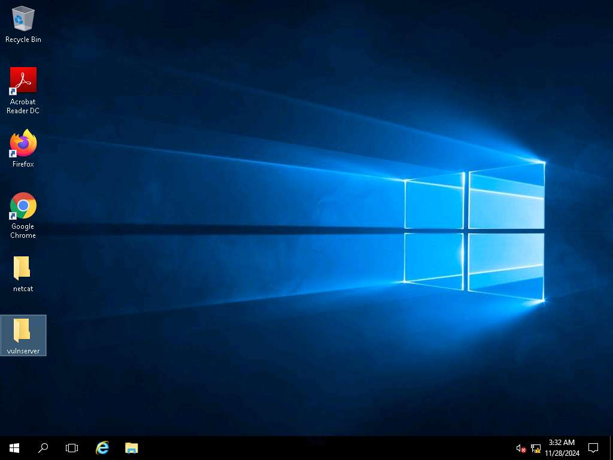The width and height of the screenshot is (613, 460).
Task: Click the empty middle area of the taskbar
Action: tap(323, 448)
